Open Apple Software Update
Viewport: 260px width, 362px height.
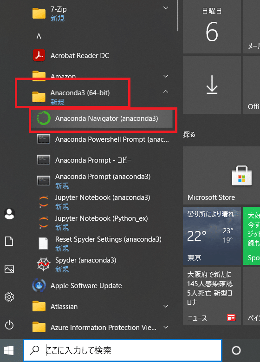click(102, 286)
